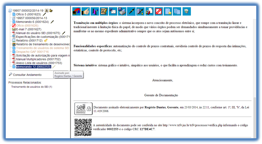Click the PDF icon of Manual Multiplicadores

(14, 59)
